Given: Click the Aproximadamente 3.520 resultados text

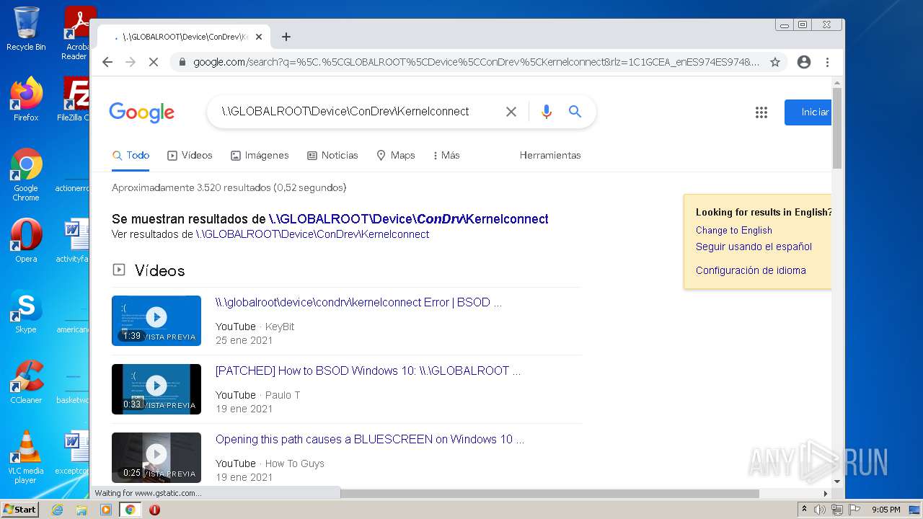Looking at the screenshot, I should click(x=229, y=187).
